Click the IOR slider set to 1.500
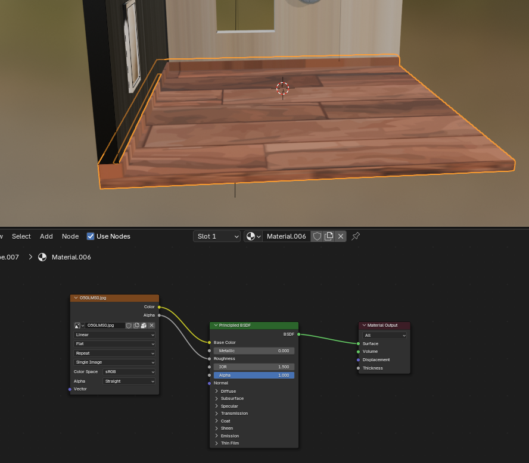 pyautogui.click(x=254, y=367)
